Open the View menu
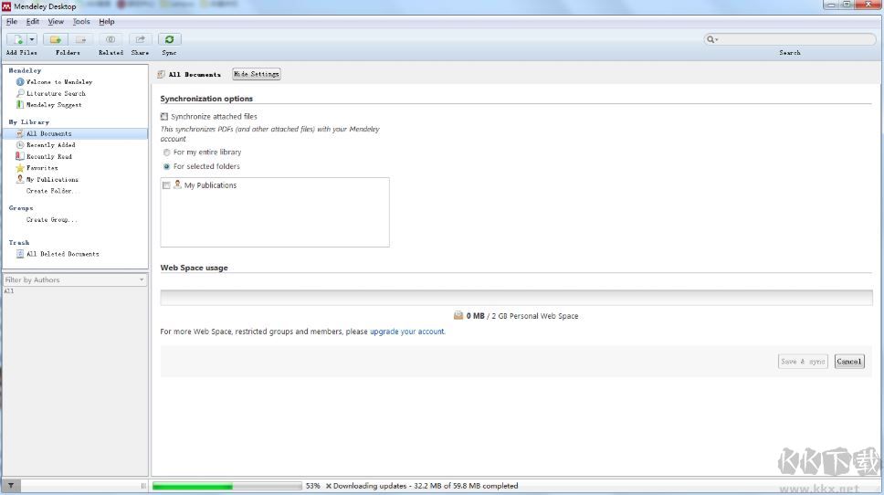884x495 pixels. [x=56, y=21]
